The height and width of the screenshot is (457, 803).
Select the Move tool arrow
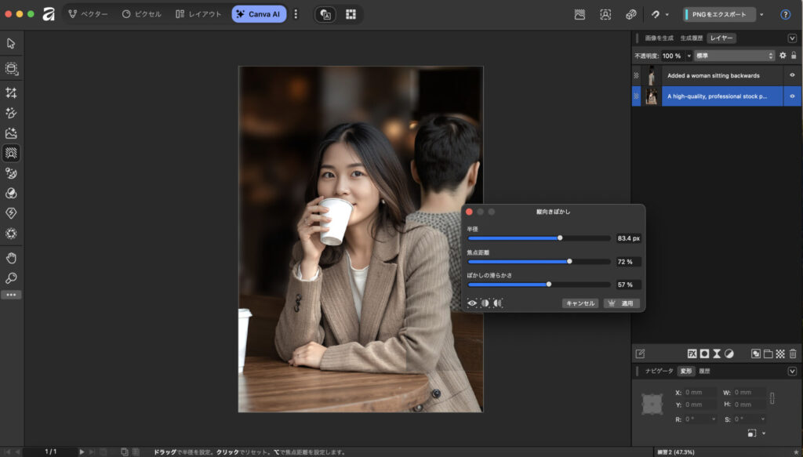point(11,43)
